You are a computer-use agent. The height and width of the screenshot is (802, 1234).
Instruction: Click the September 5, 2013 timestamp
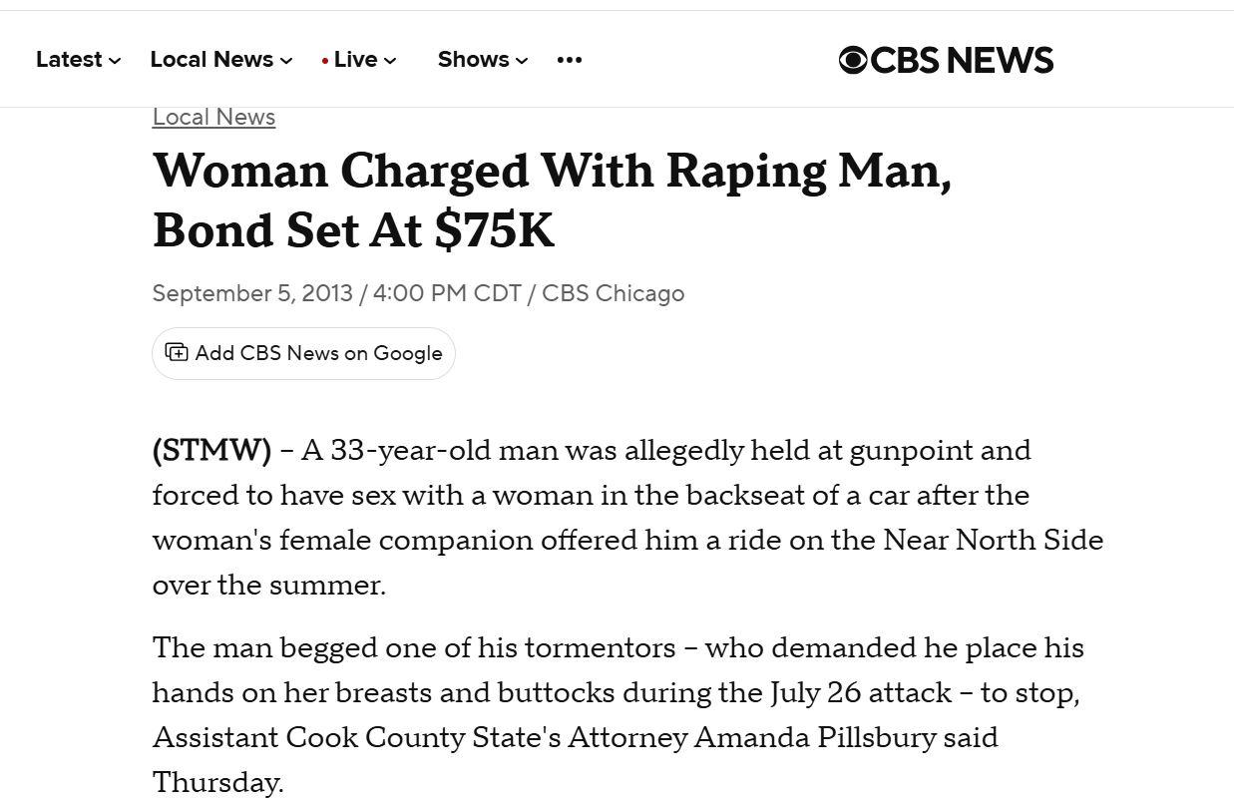pos(252,293)
